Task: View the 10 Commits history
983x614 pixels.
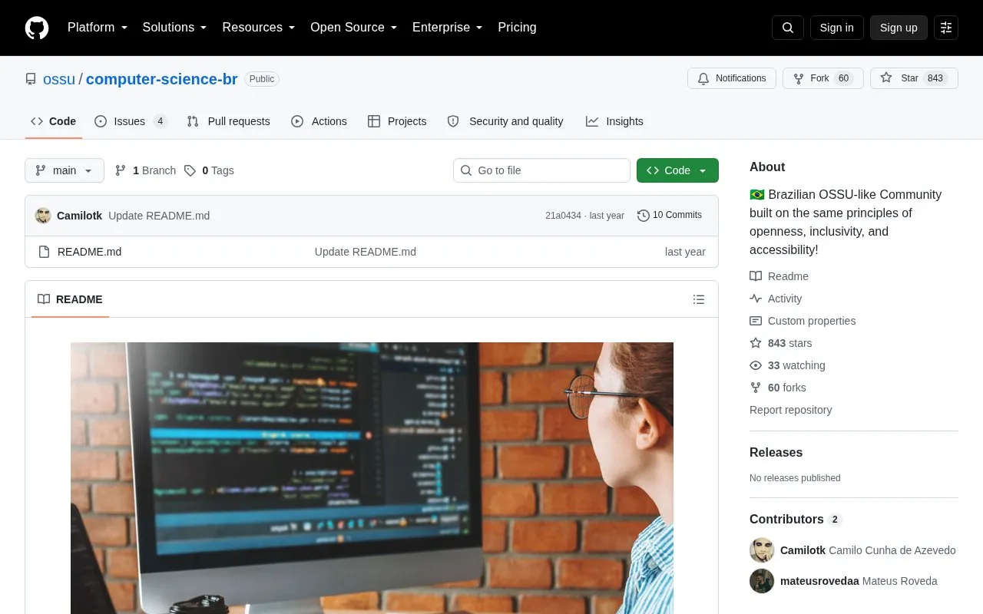Action: click(x=670, y=216)
